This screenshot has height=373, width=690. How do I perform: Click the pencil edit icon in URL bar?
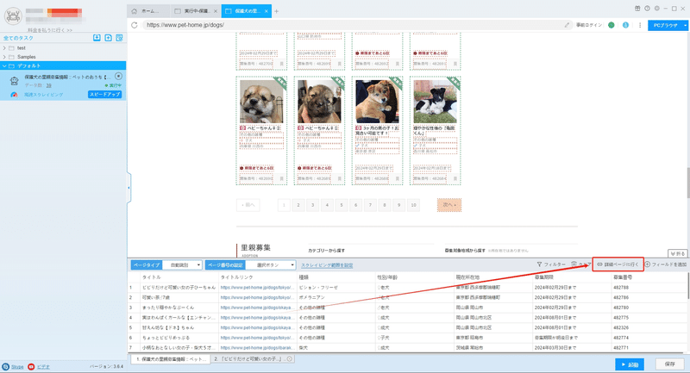pos(567,25)
